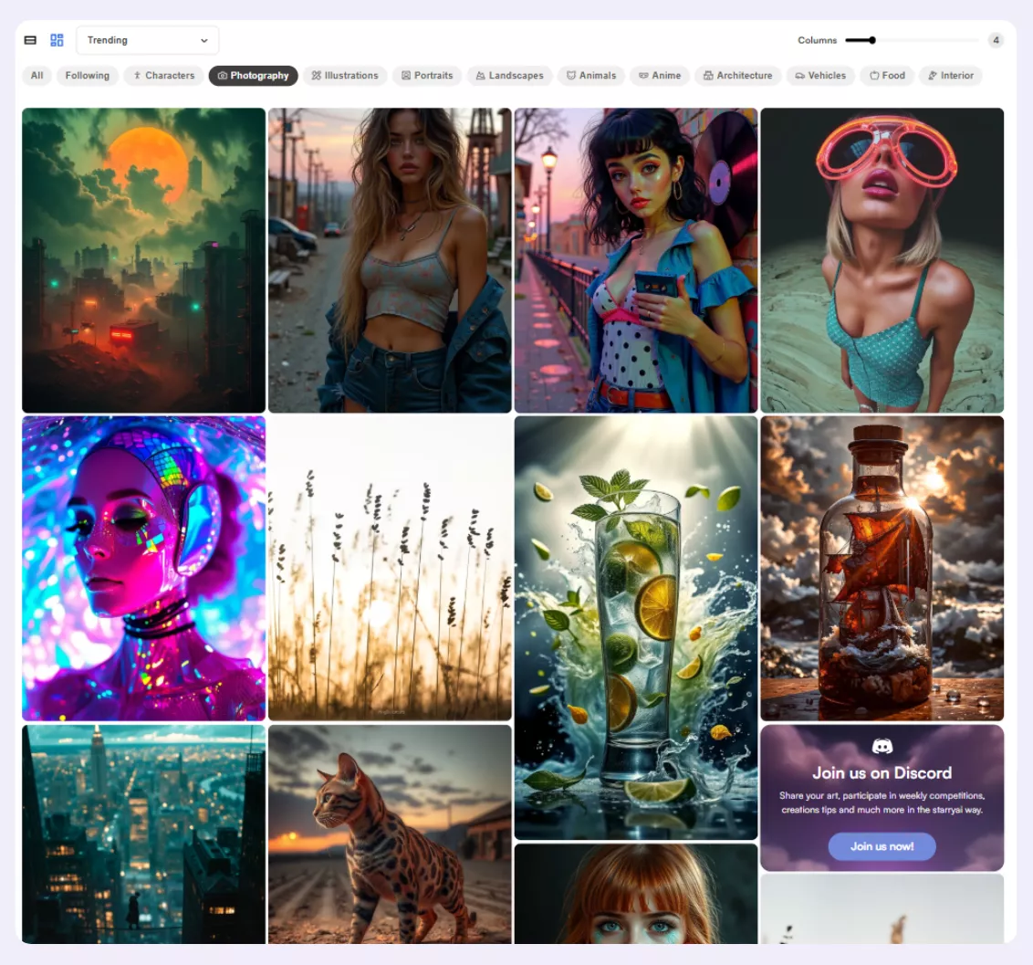Open the ship in a bottle image

tap(882, 568)
